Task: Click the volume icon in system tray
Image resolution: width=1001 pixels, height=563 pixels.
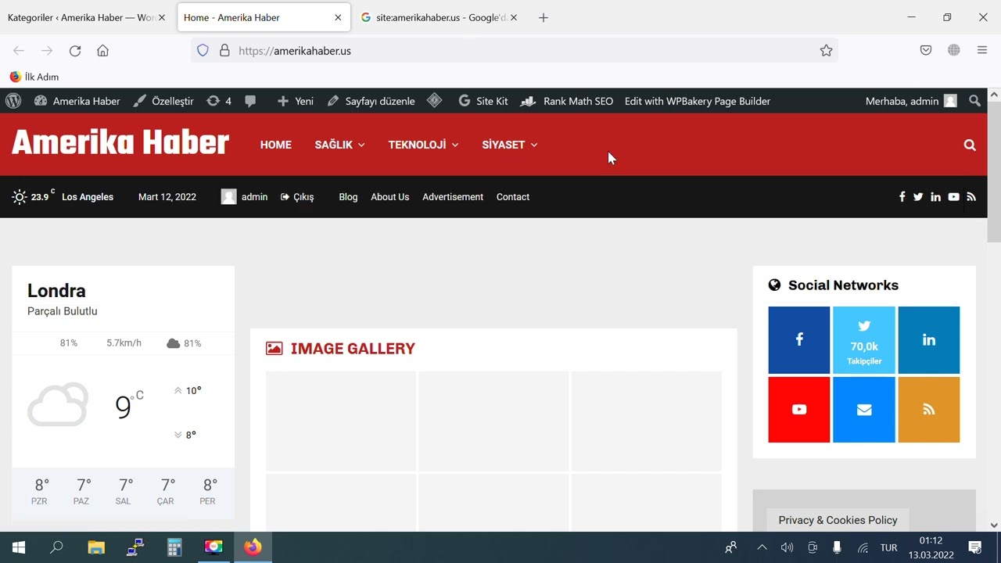Action: coord(787,547)
